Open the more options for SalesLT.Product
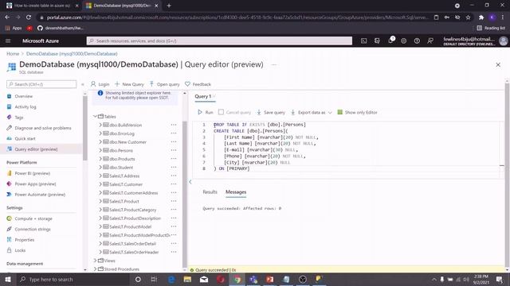 (174, 201)
